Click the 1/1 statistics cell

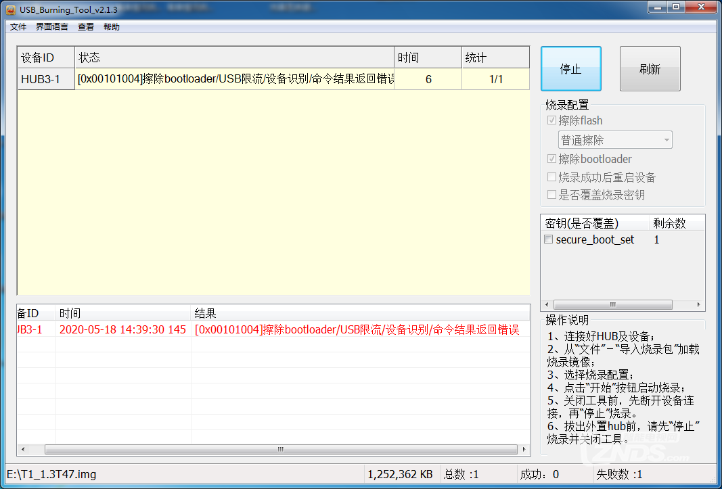coord(495,79)
